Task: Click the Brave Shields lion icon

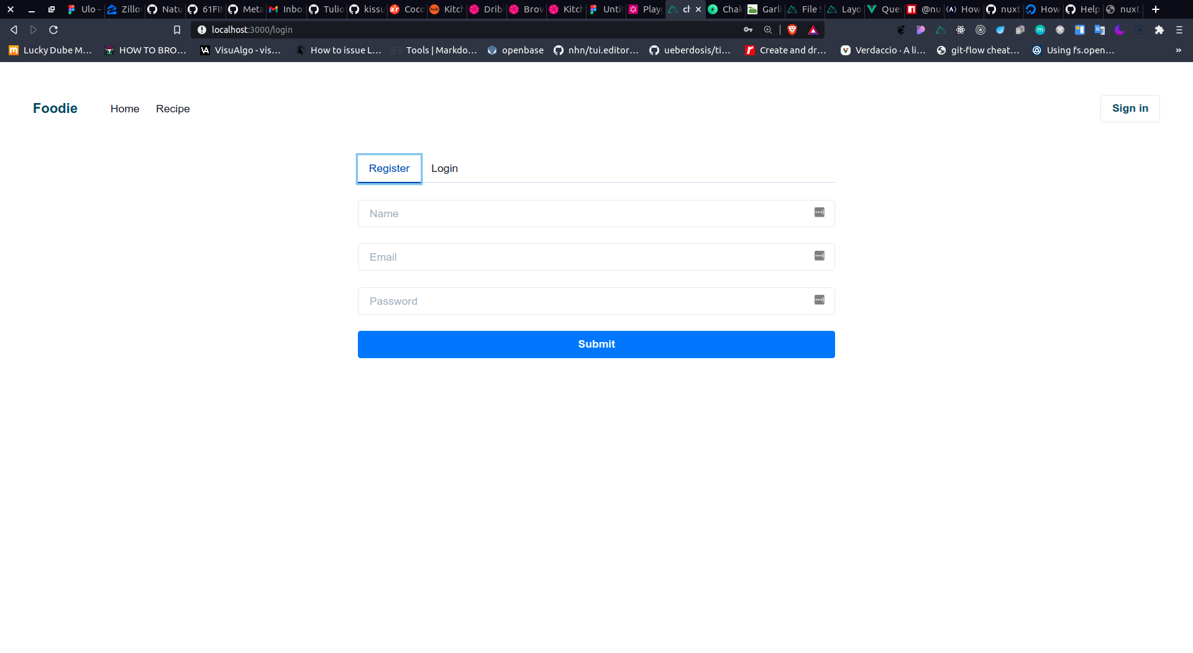Action: pyautogui.click(x=792, y=30)
